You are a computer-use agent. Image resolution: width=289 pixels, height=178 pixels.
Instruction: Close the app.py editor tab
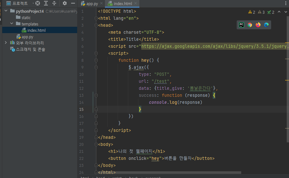coord(101,3)
